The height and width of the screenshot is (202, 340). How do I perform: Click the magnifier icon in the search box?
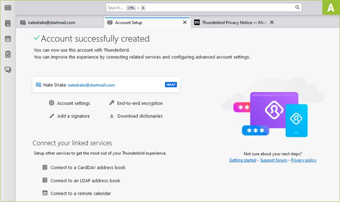[x=297, y=8]
